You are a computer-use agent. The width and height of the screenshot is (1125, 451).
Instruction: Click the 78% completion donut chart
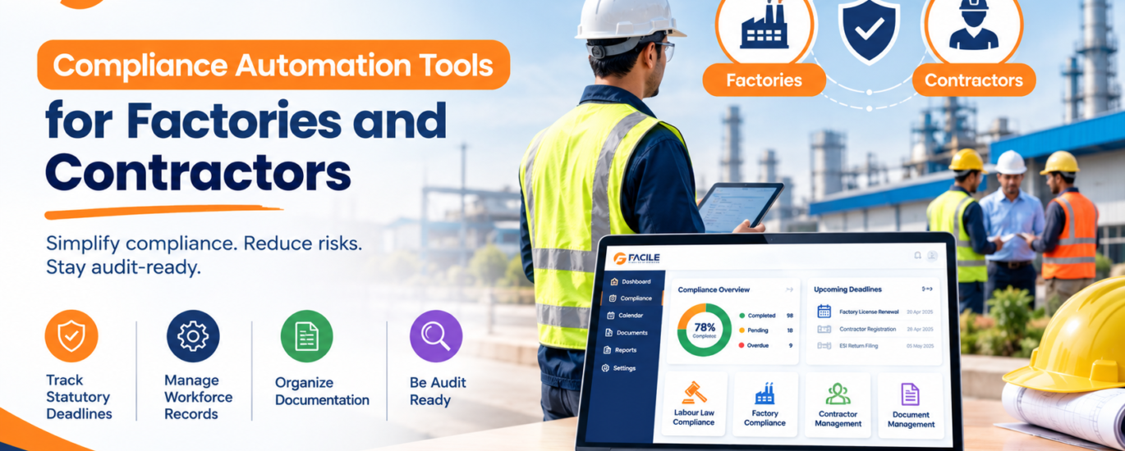tap(704, 330)
